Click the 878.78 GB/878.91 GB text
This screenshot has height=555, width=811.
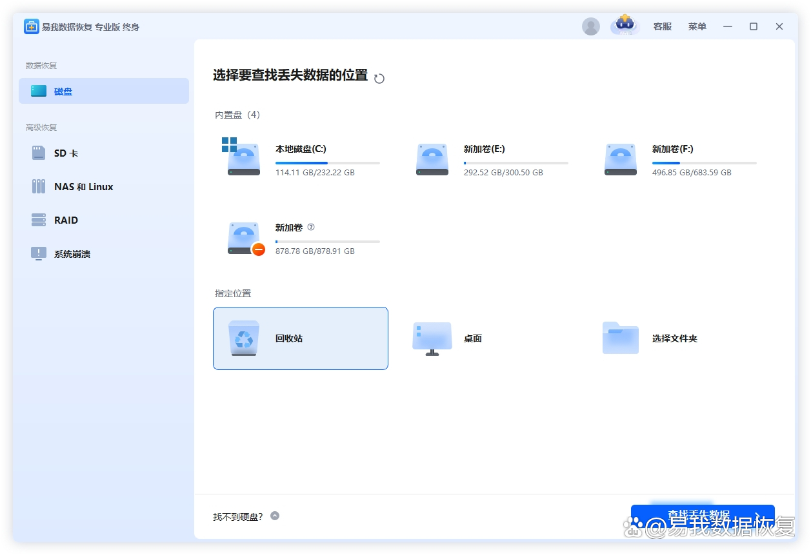[x=315, y=251]
